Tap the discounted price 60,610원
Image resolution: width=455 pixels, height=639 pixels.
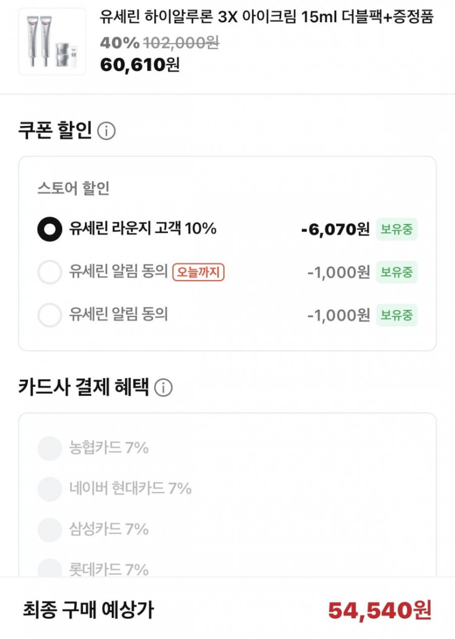[x=139, y=65]
